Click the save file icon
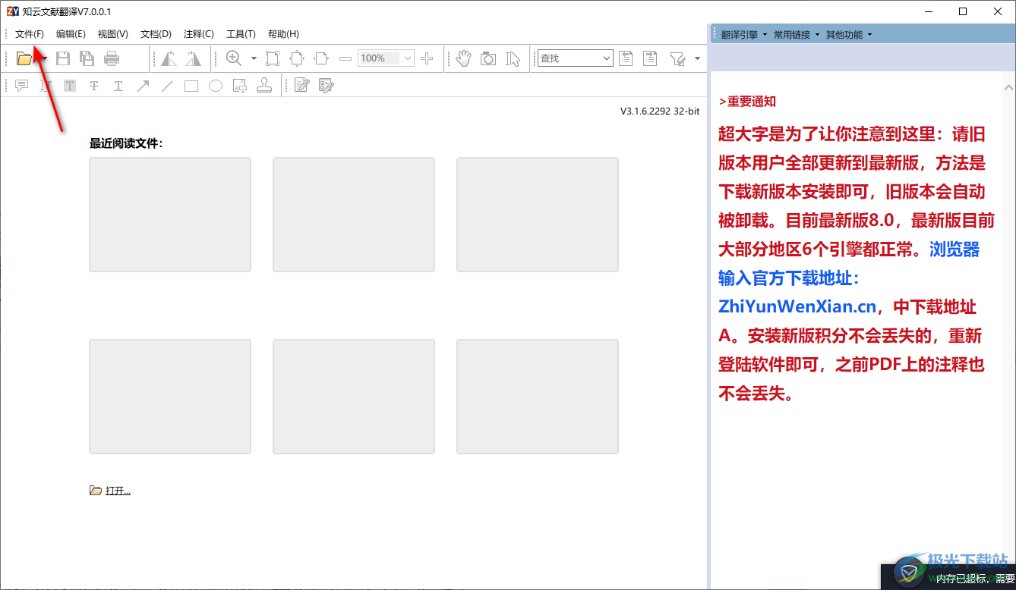Image resolution: width=1016 pixels, height=590 pixels. [x=63, y=58]
